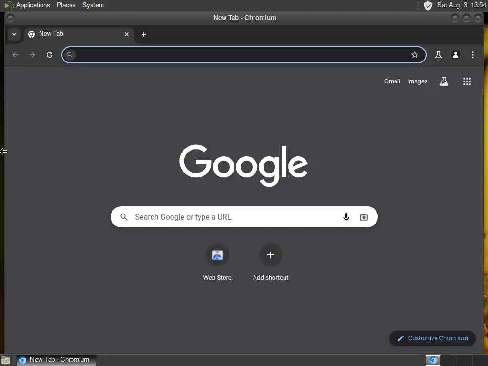Image resolution: width=488 pixels, height=366 pixels.
Task: Search by image with camera icon
Action: pyautogui.click(x=364, y=217)
